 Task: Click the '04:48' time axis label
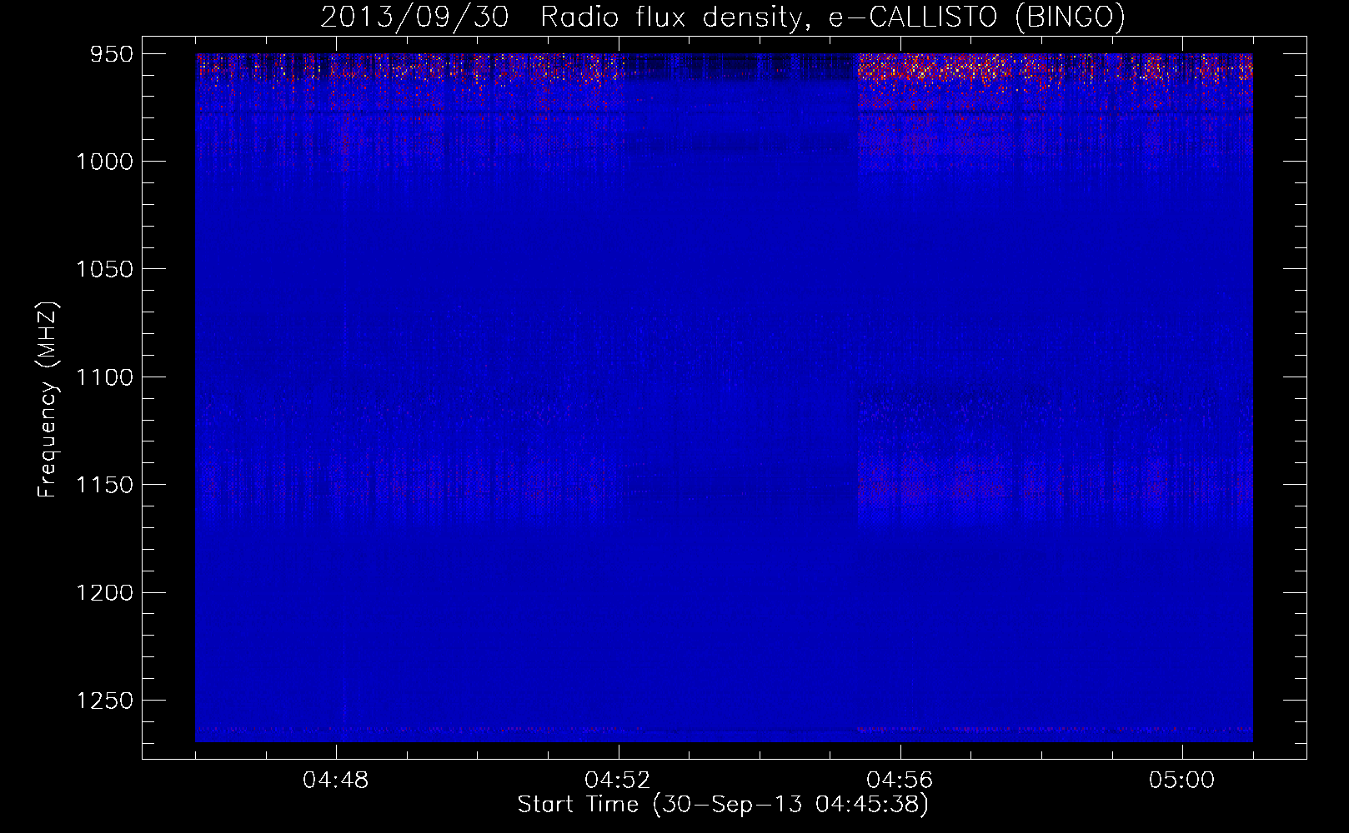tap(336, 781)
